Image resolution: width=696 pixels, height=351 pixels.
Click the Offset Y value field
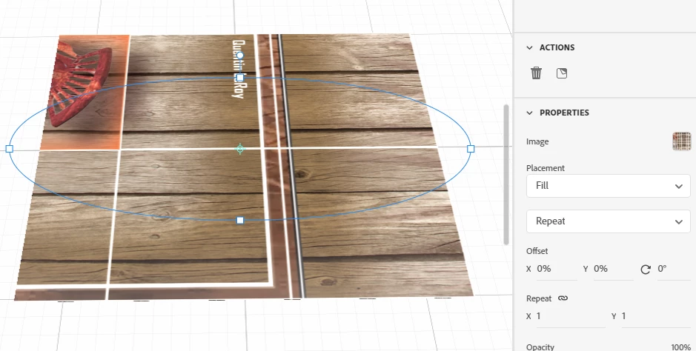[x=614, y=269]
